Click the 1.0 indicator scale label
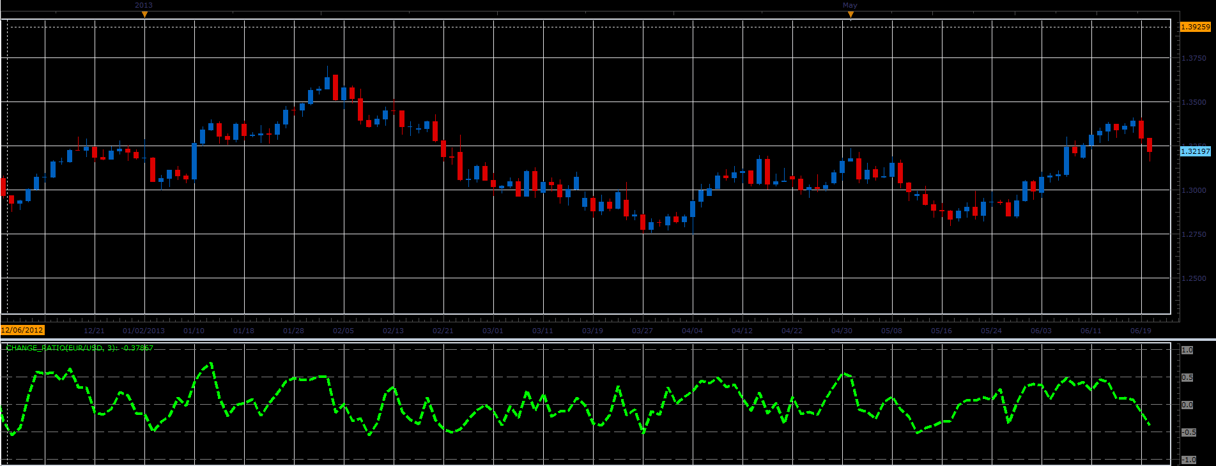Image resolution: width=1216 pixels, height=466 pixels. [1187, 350]
